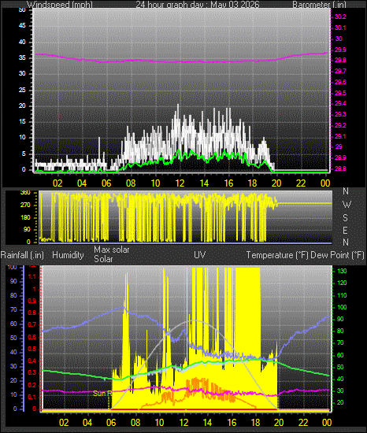Select the 29.5 barometer scale value

pyautogui.click(x=340, y=93)
